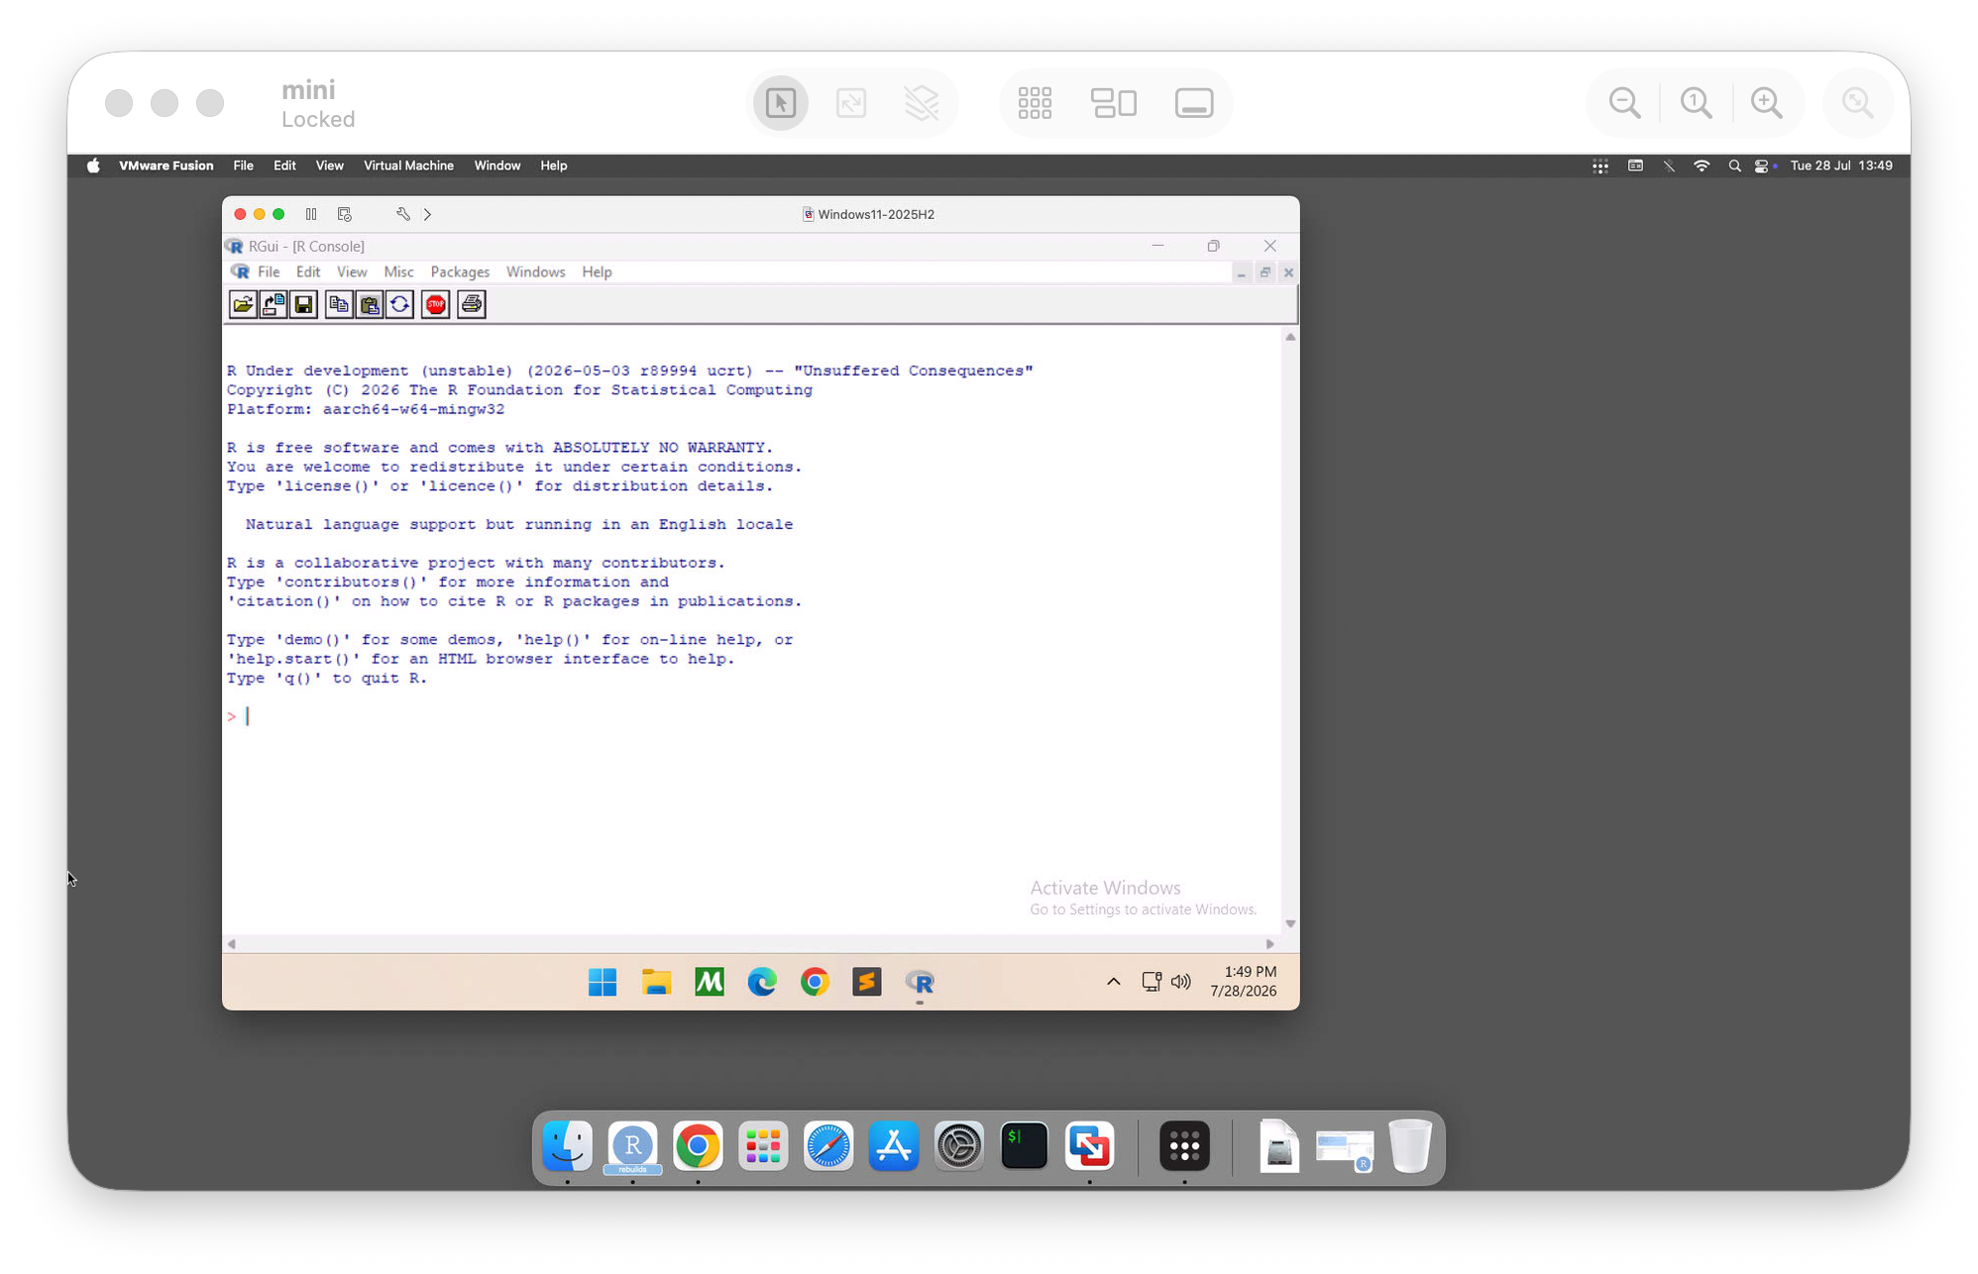Restore inner R Console MDI window
Image resolution: width=1978 pixels, height=1274 pixels.
point(1265,272)
